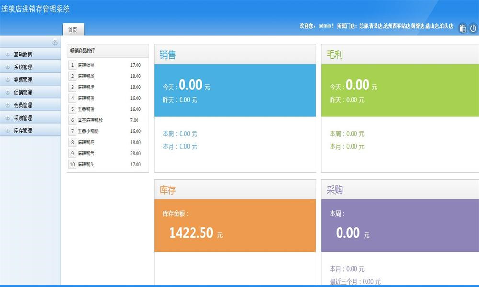479x287 pixels.
Task: Click rank number 1 badge
Action: pyautogui.click(x=72, y=65)
